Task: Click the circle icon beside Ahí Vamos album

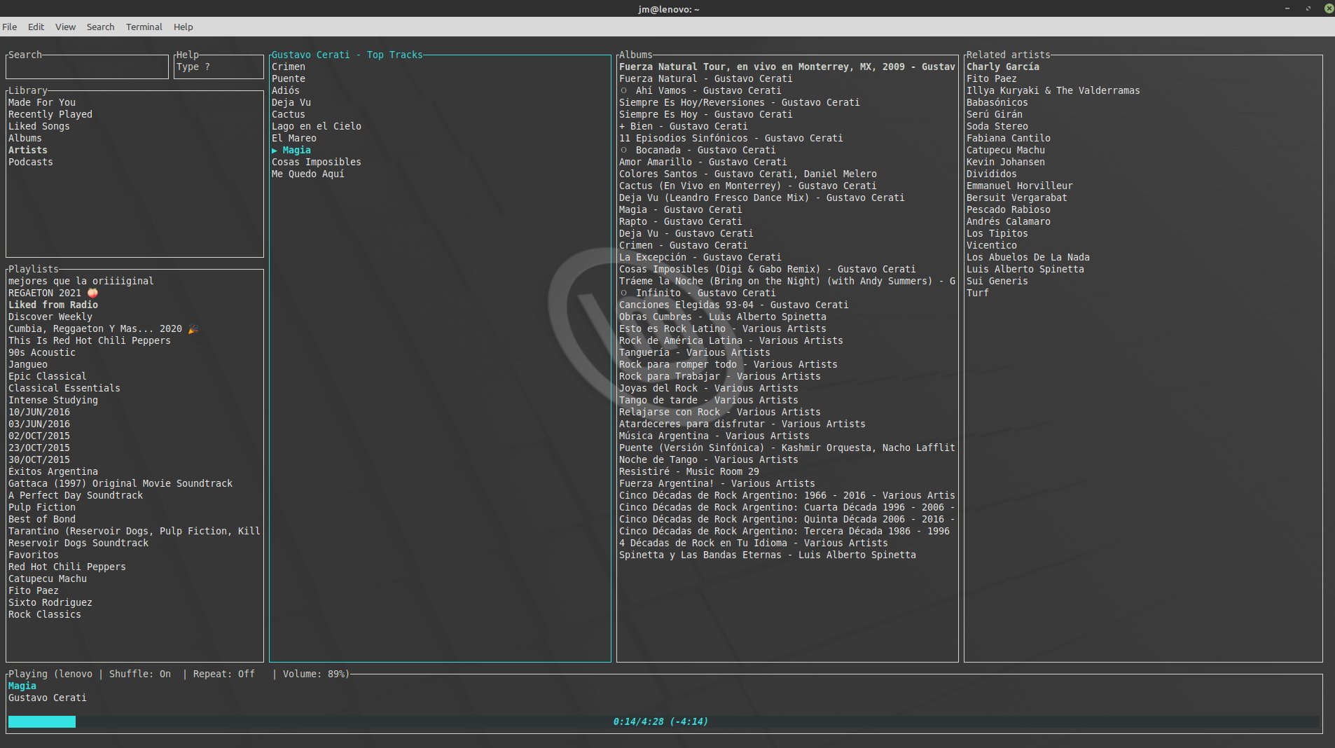Action: (623, 90)
